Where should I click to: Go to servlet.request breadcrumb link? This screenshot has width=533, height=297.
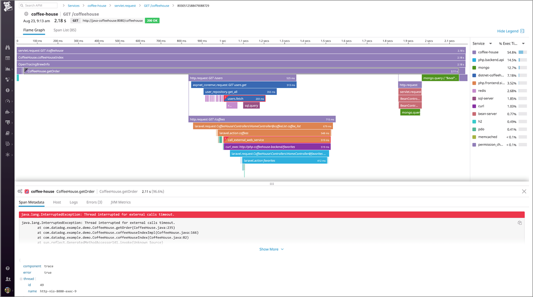[x=125, y=5]
